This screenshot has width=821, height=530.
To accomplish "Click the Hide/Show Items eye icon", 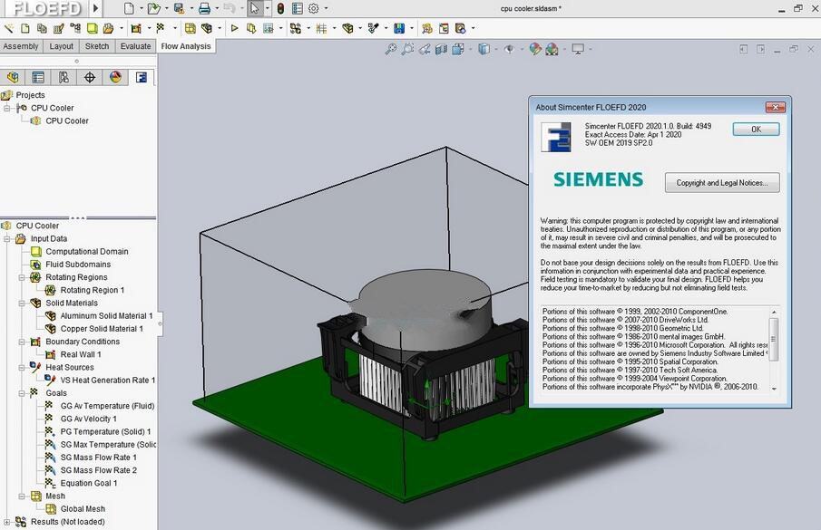I will pos(509,49).
